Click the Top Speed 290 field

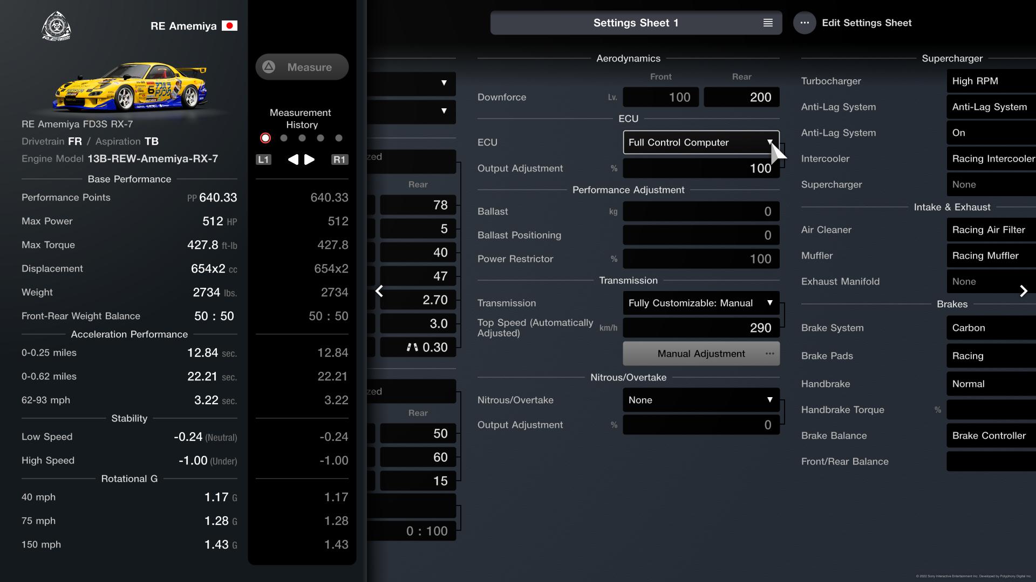[701, 328]
